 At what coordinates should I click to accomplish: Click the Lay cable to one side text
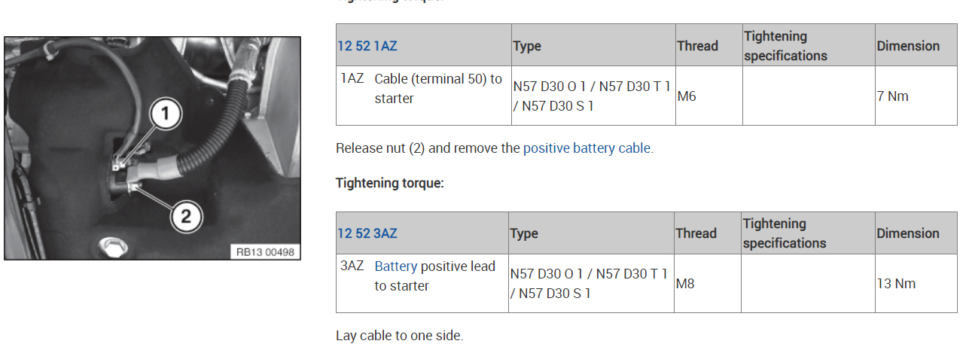pyautogui.click(x=399, y=336)
